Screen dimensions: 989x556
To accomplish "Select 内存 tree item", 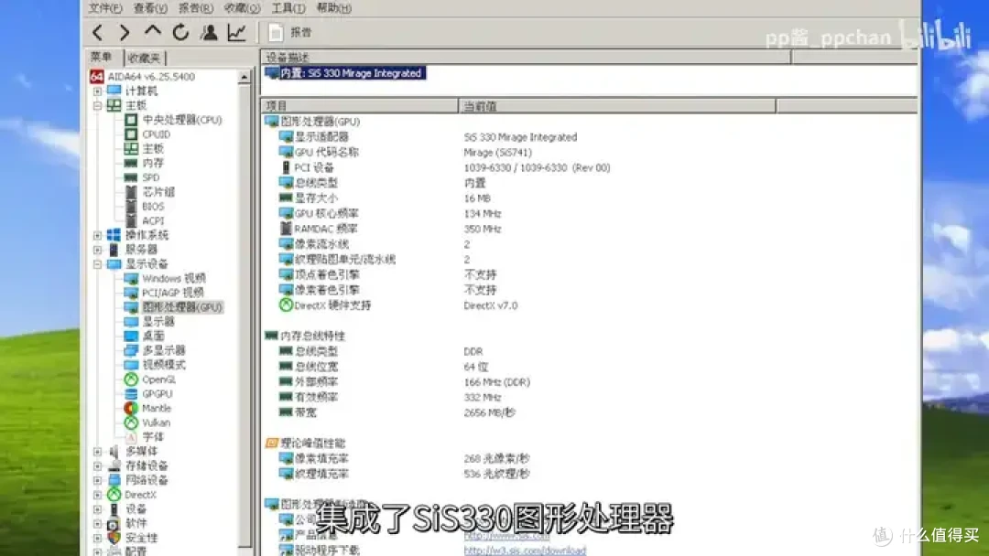I will pyautogui.click(x=153, y=163).
